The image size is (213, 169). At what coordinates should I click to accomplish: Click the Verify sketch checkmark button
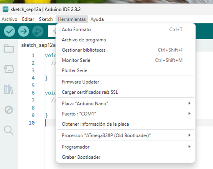9,31
